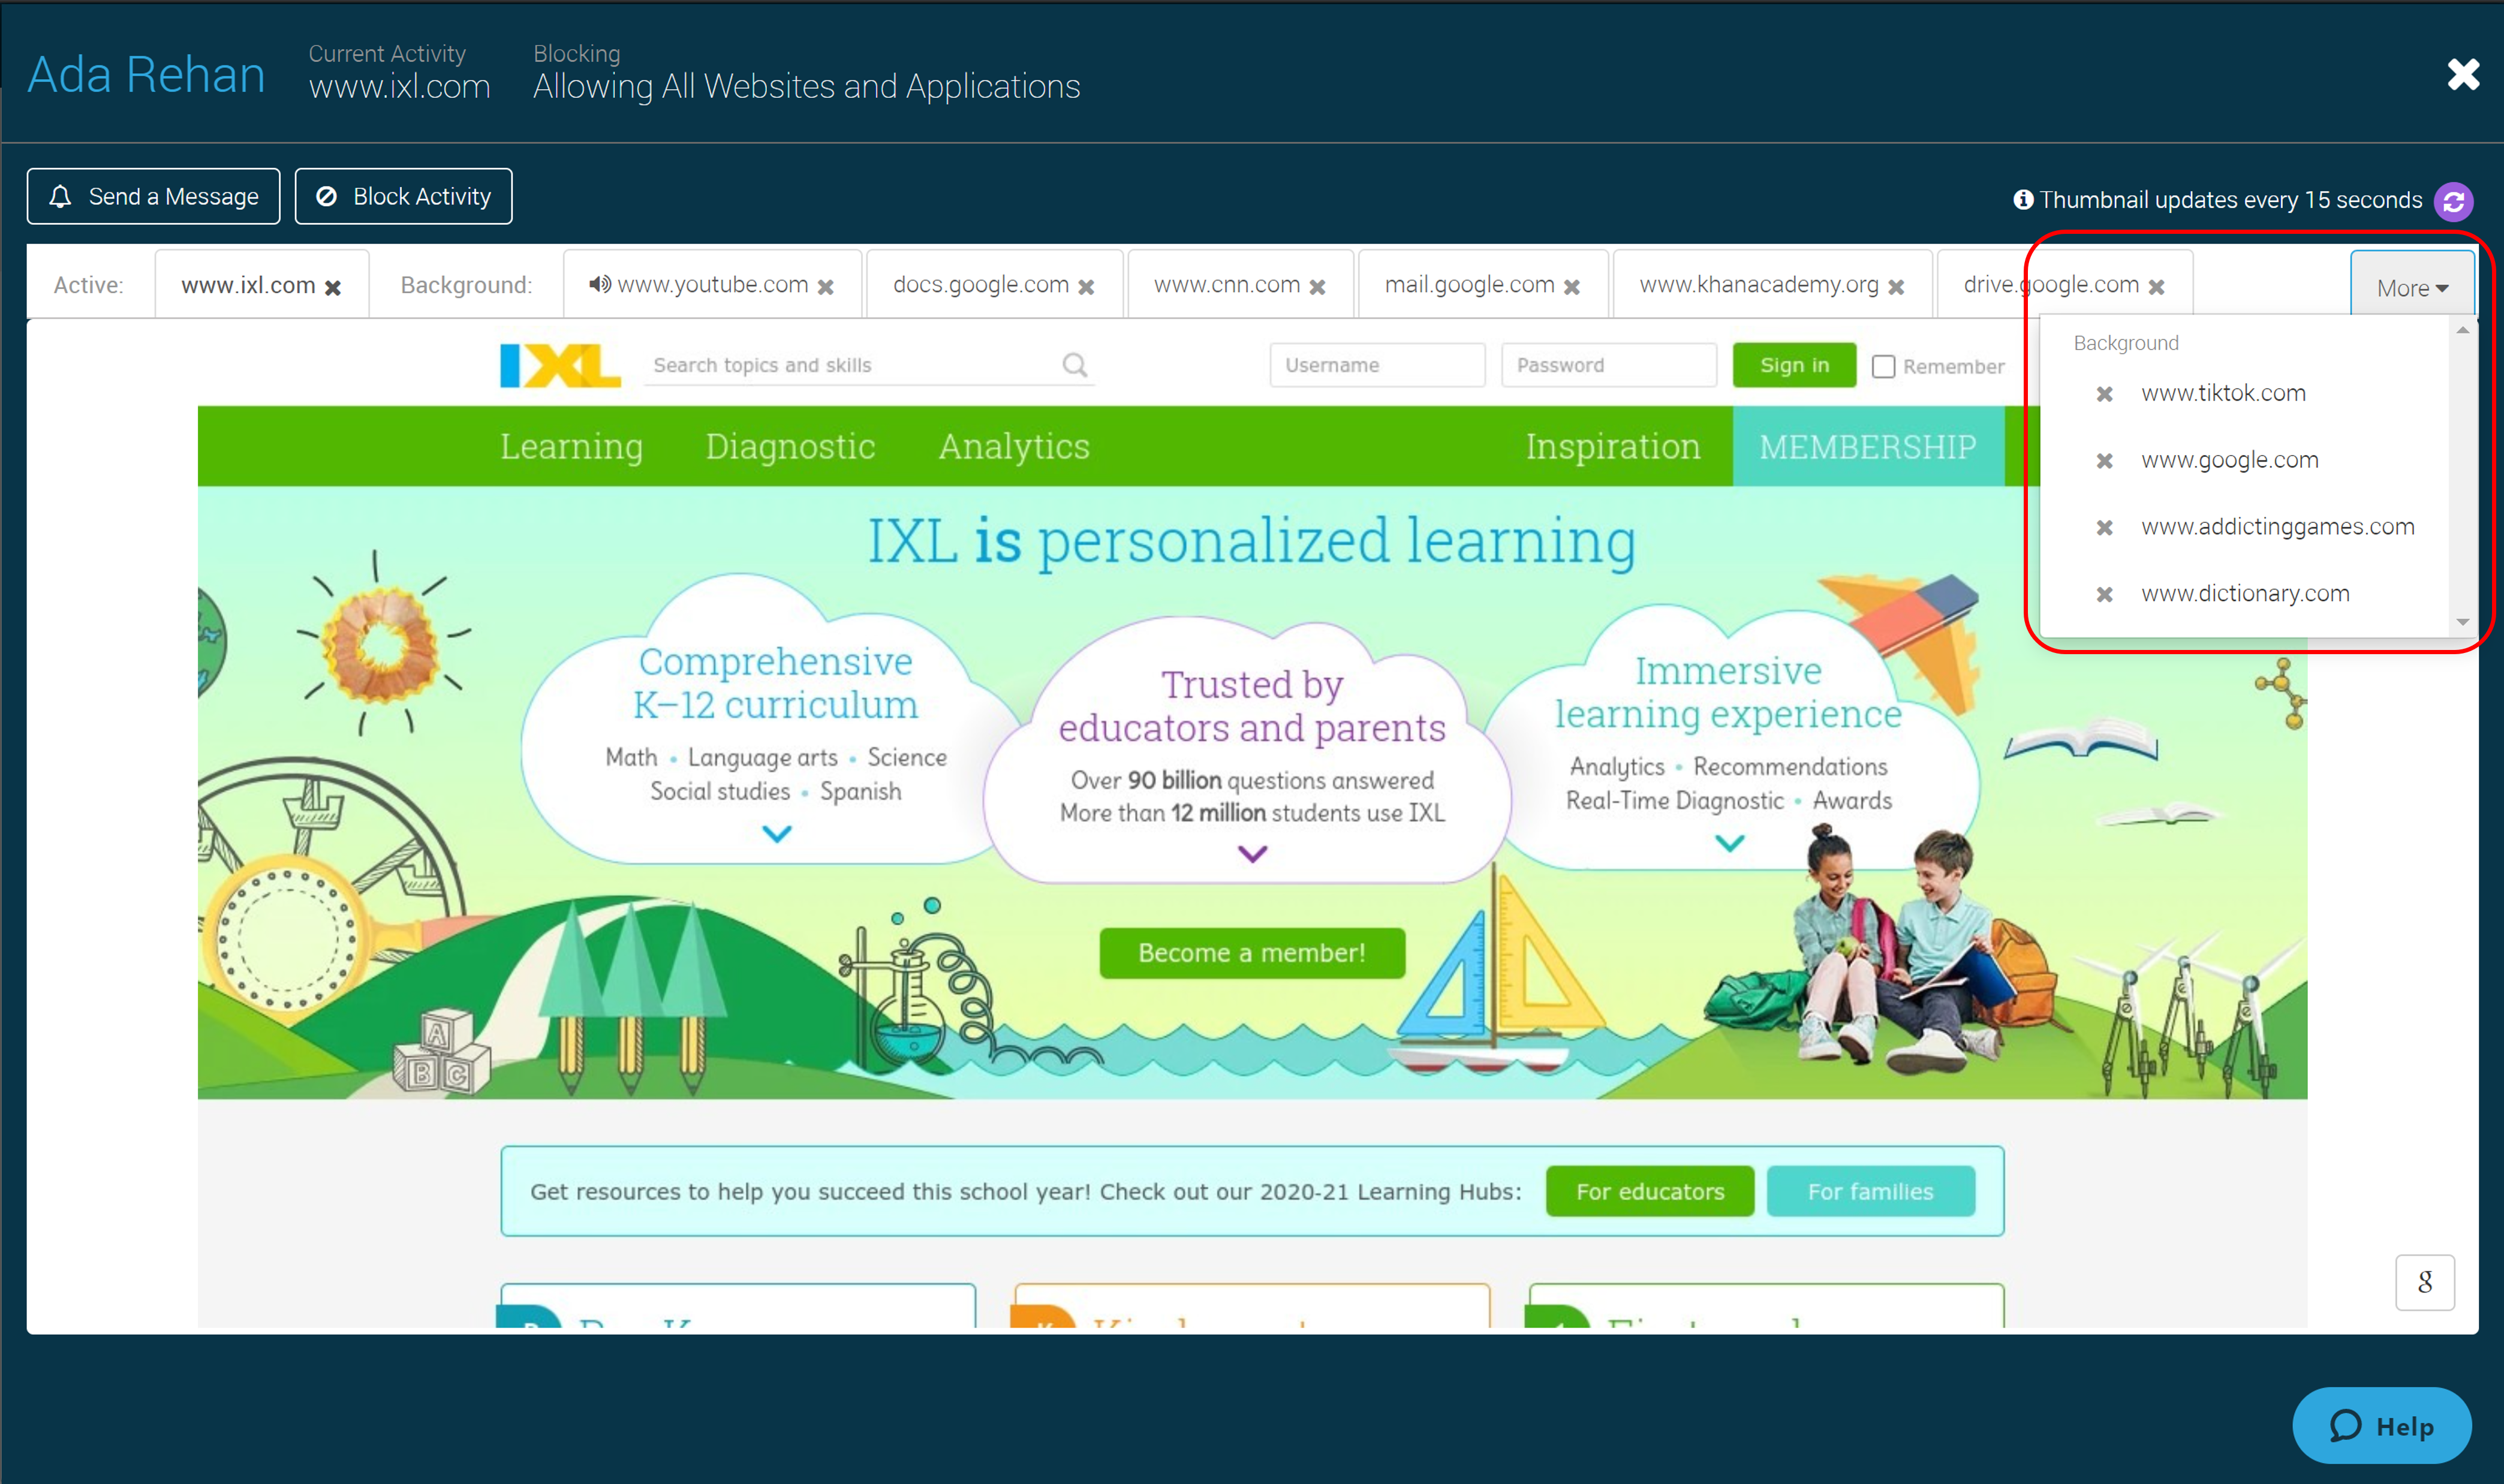Click the Username field
Screen dimensions: 2504x1484
(x=1377, y=365)
